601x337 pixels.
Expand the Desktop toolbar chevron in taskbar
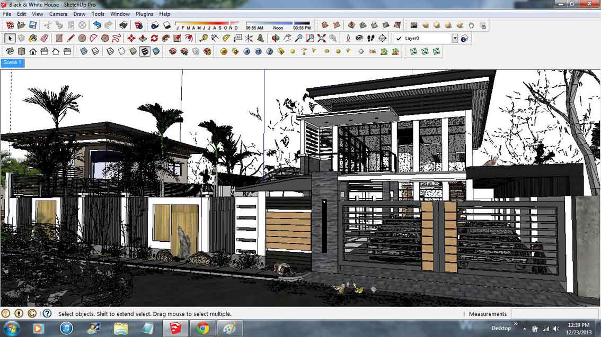tap(516, 324)
